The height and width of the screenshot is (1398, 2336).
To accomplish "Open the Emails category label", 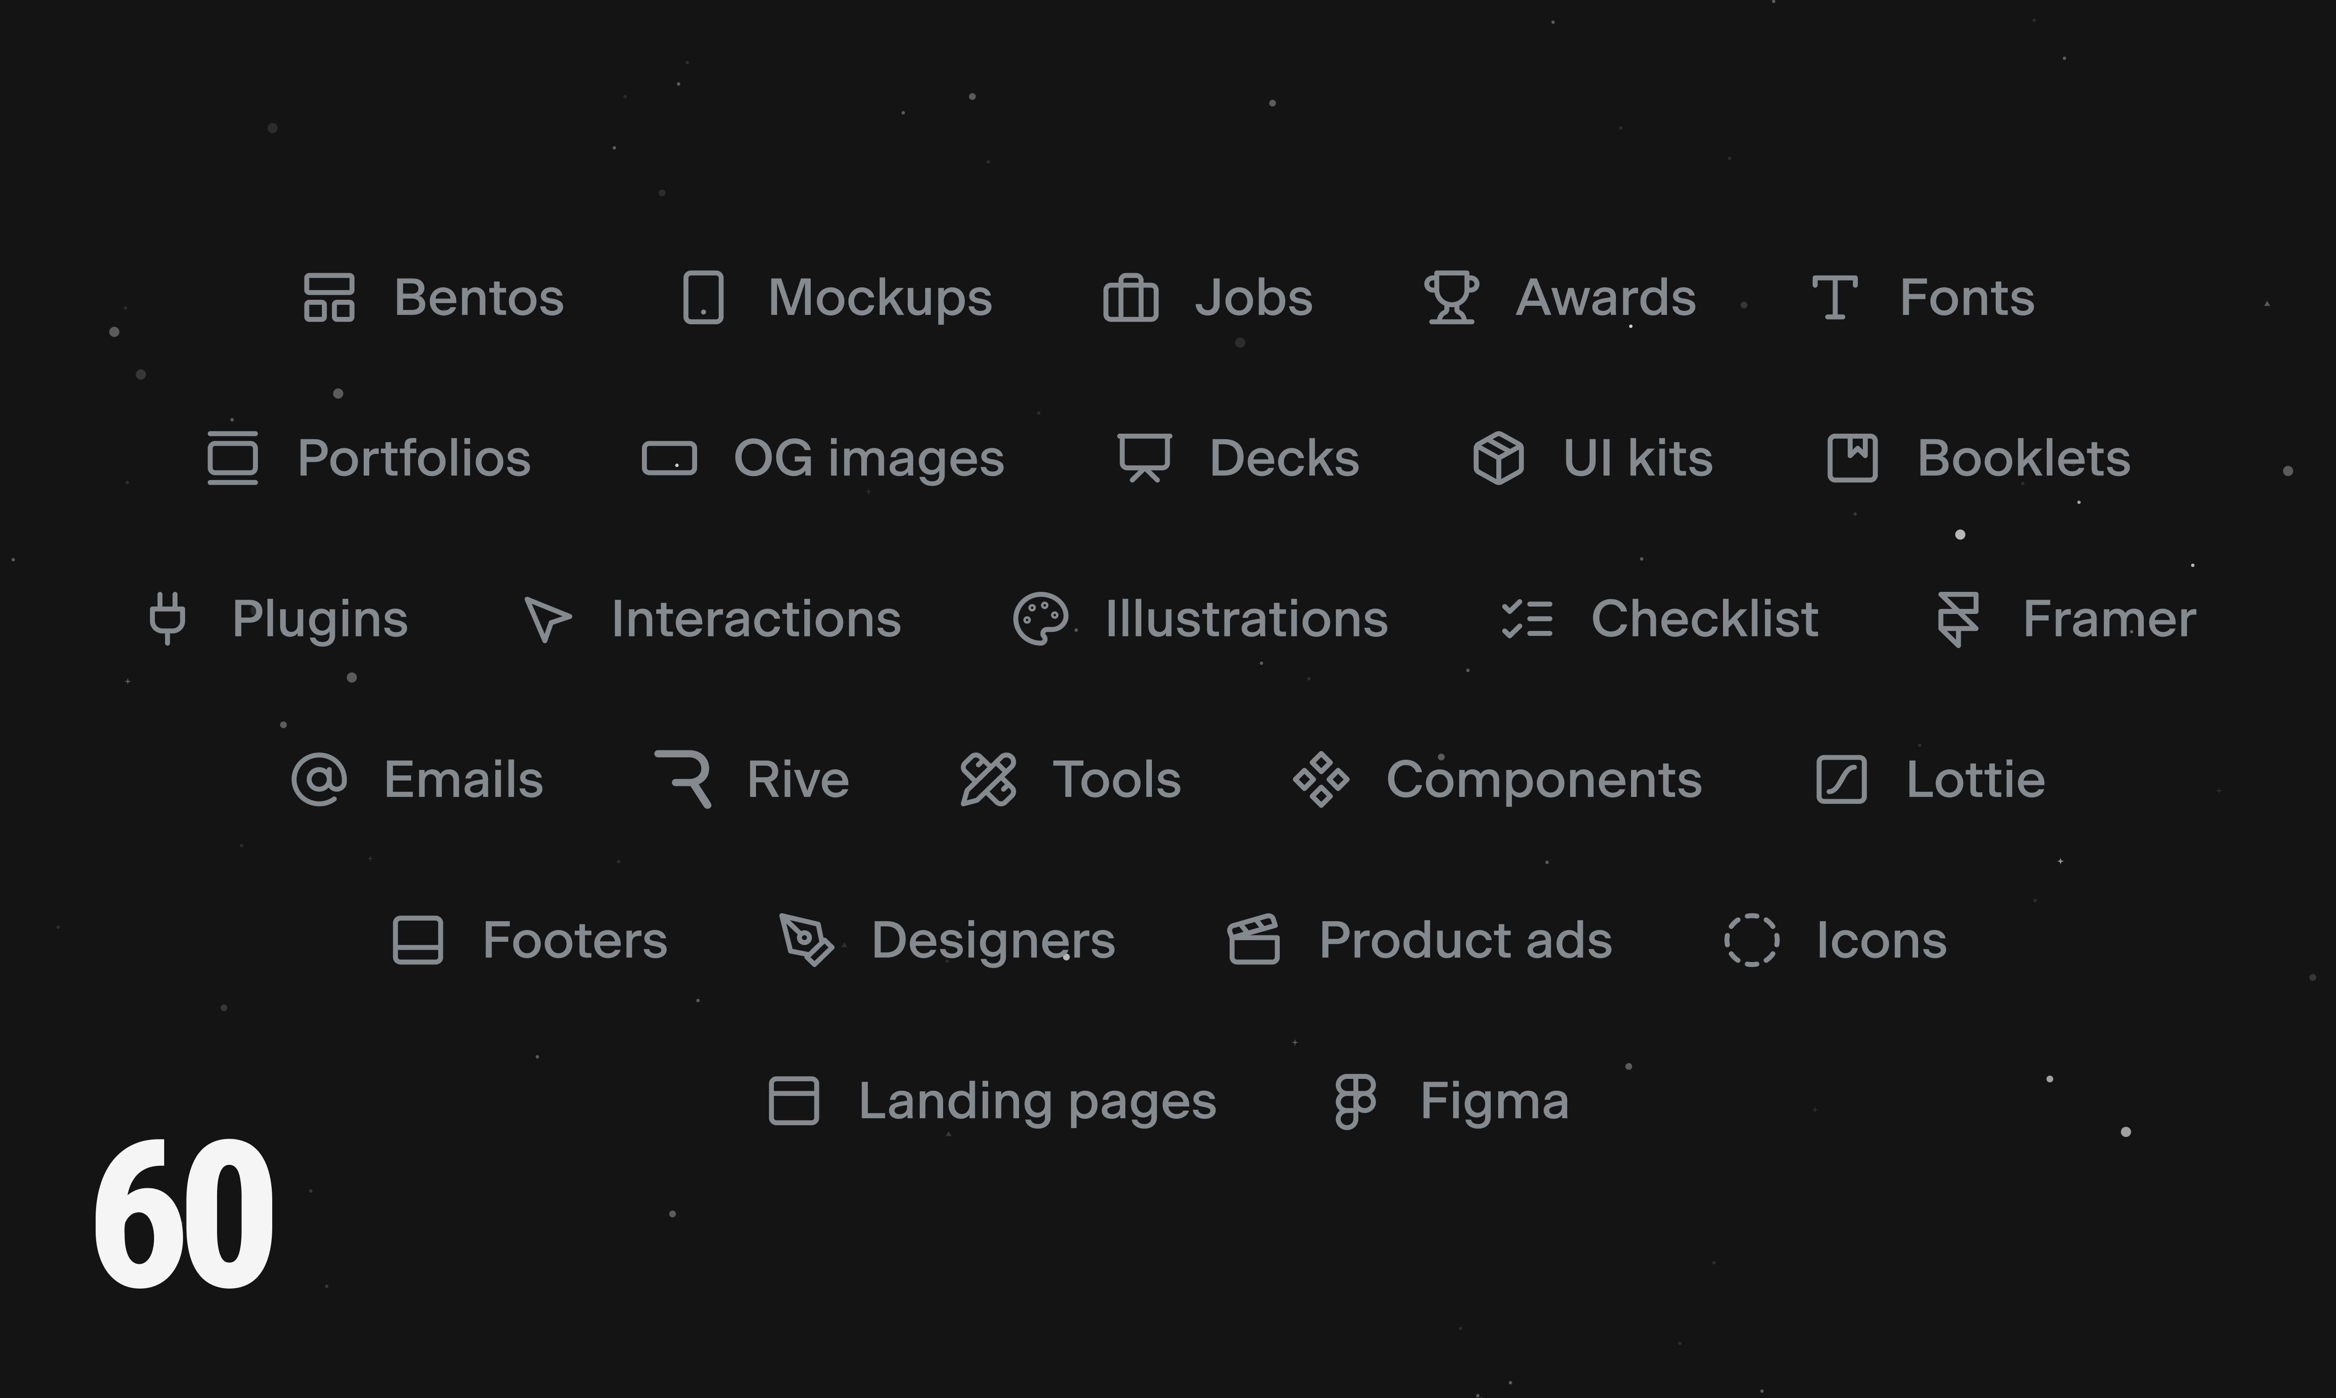I will click(x=464, y=780).
